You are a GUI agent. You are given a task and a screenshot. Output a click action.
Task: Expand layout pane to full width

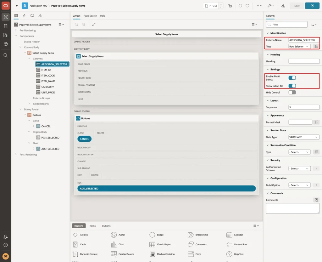click(x=94, y=24)
